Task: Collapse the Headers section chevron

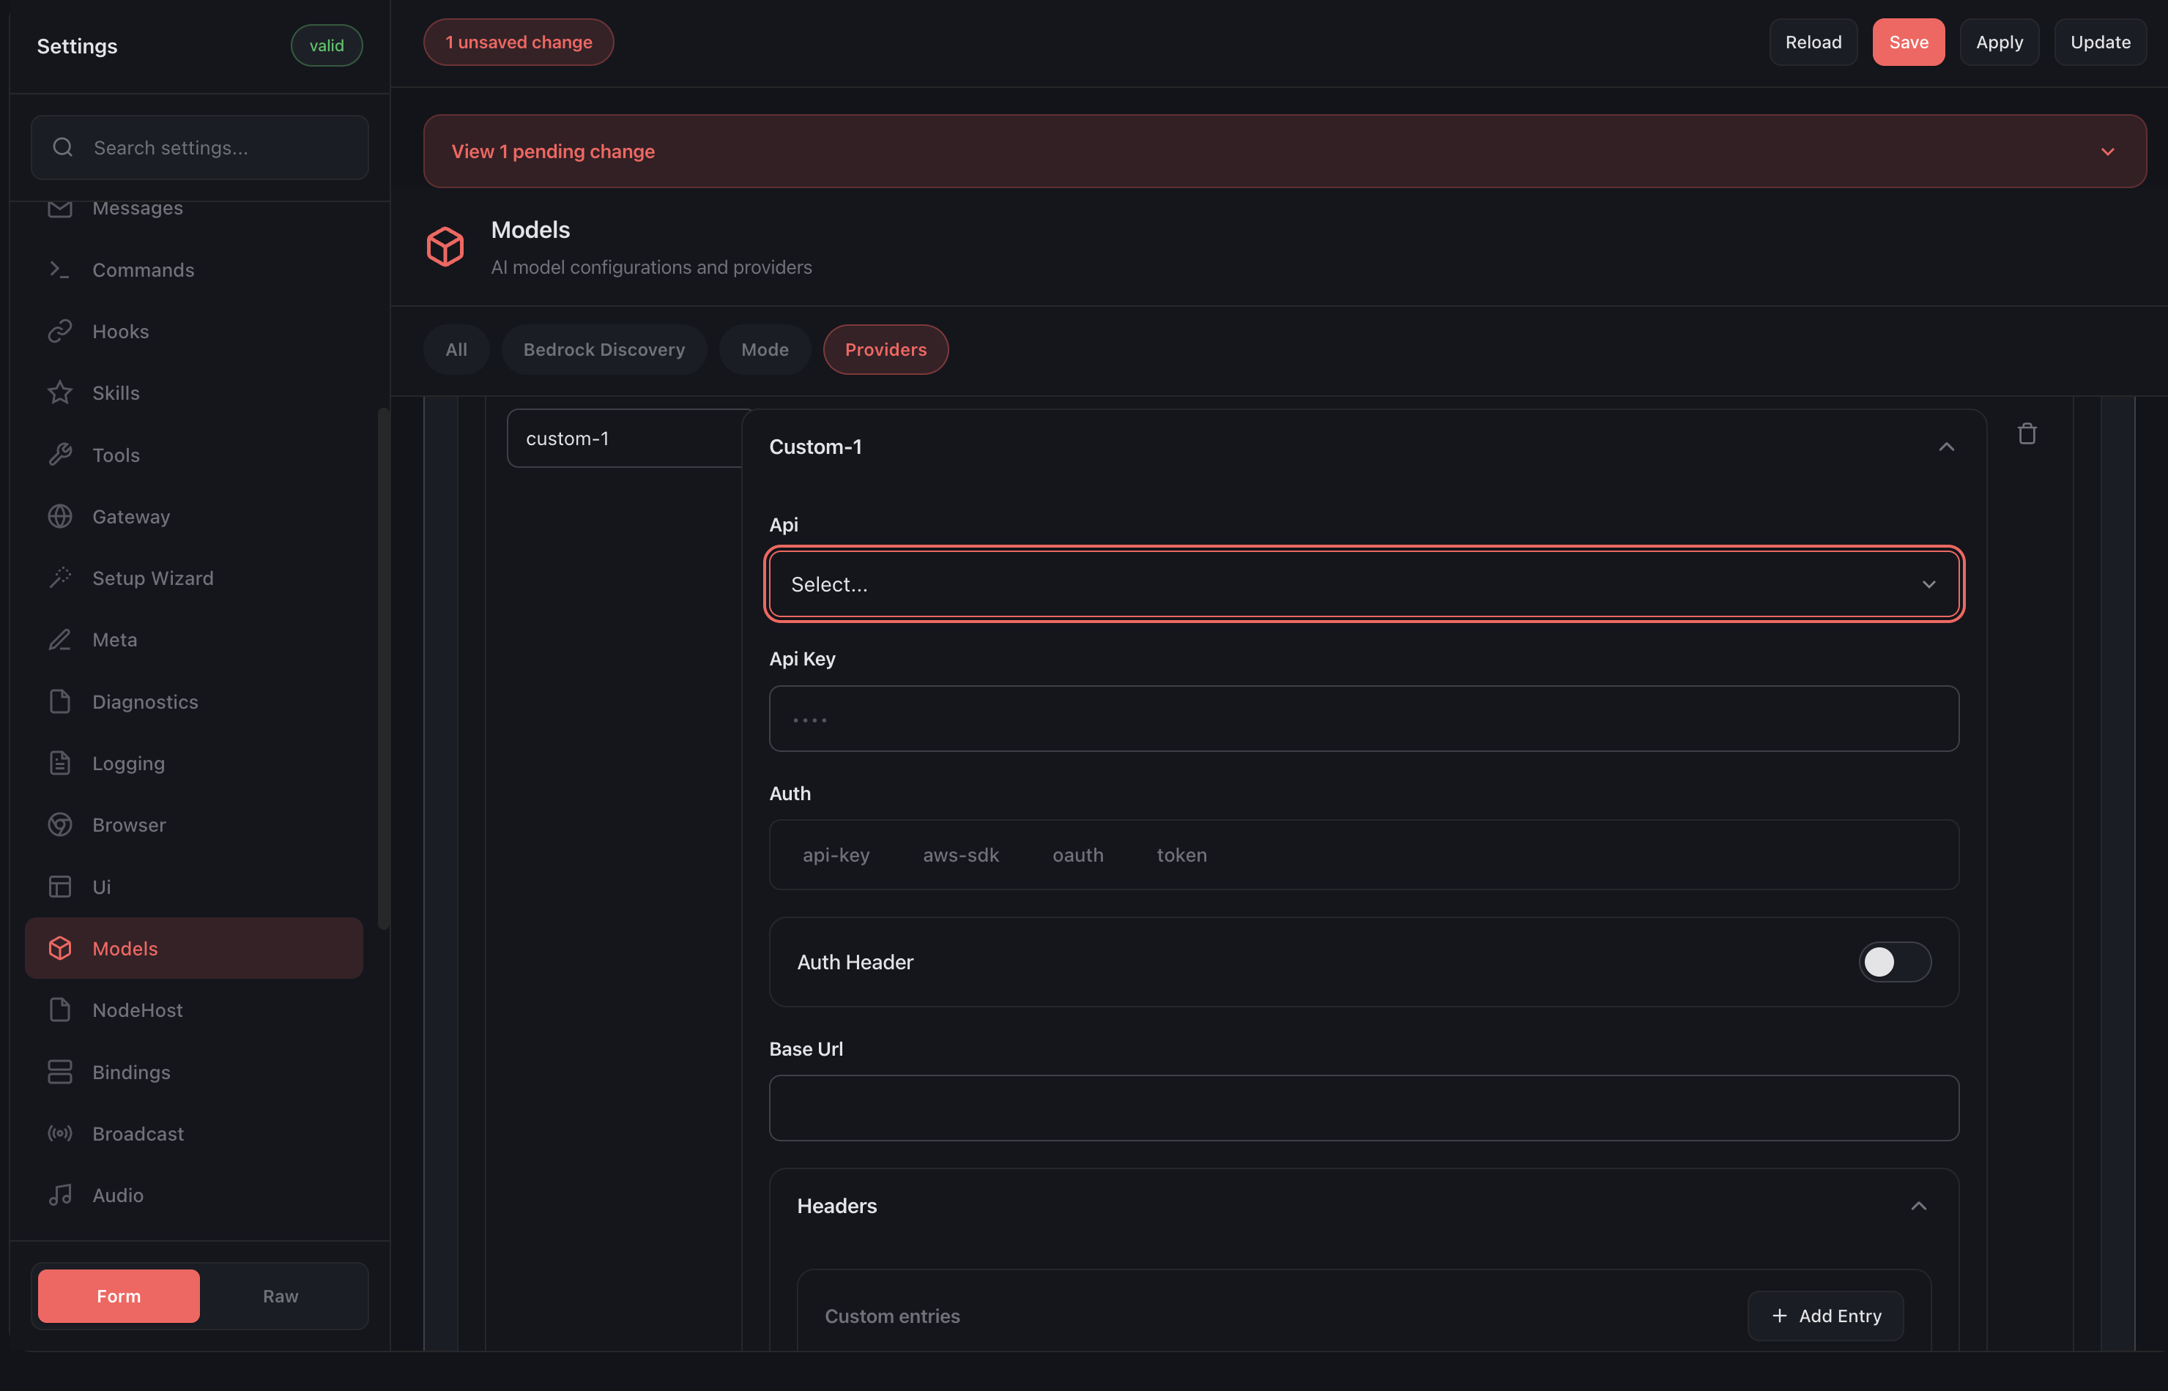Action: pos(1918,1207)
